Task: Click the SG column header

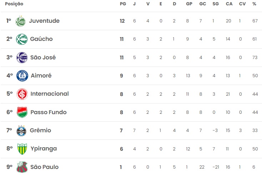Action: pyautogui.click(x=215, y=4)
